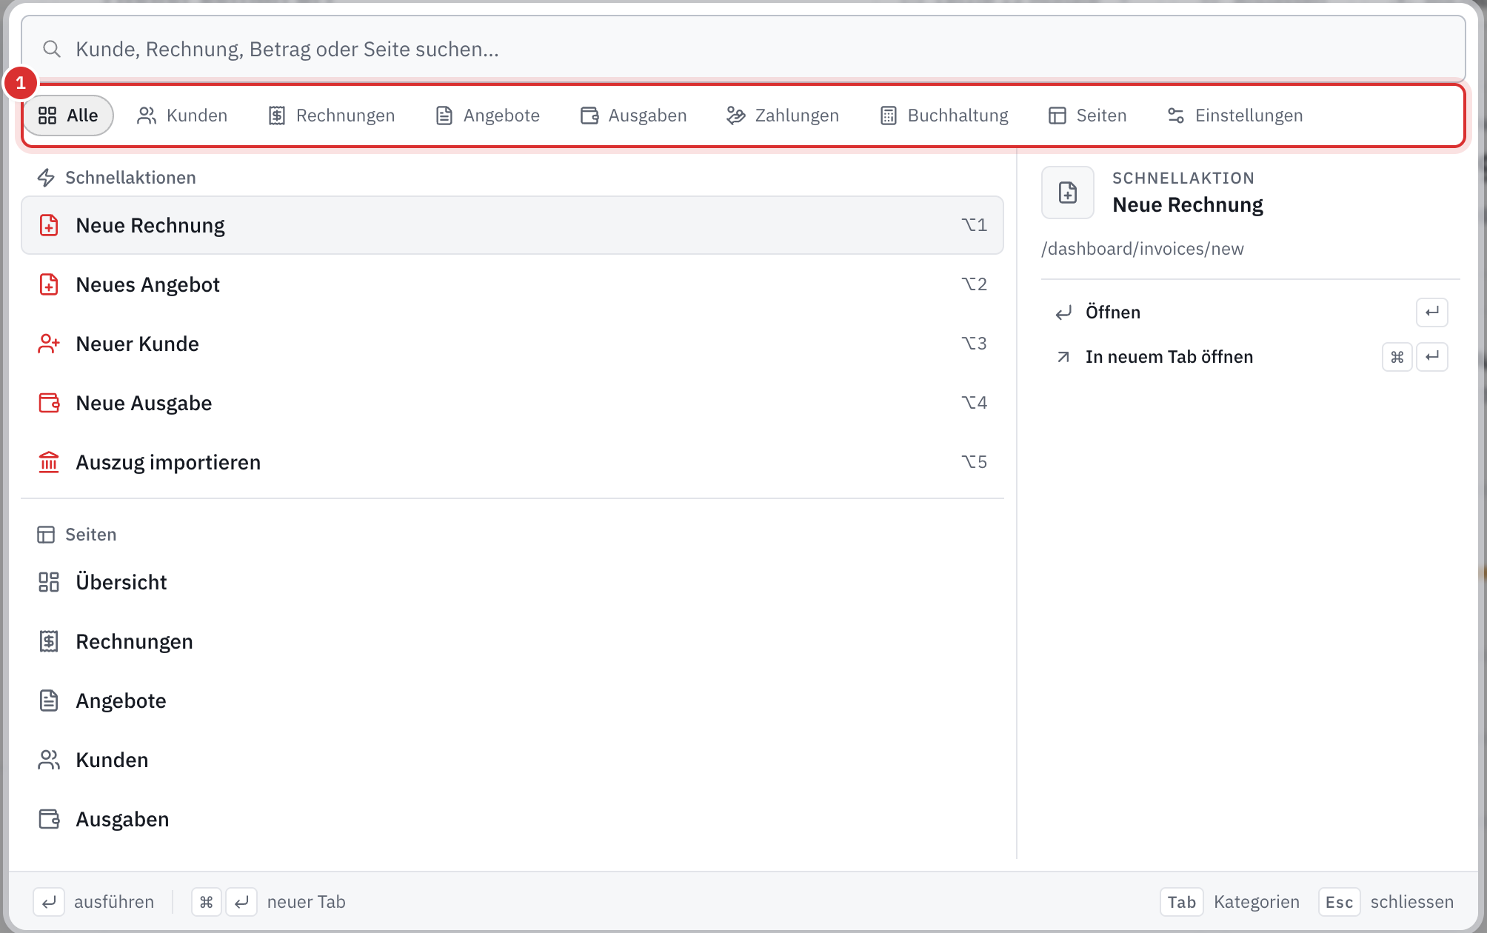The image size is (1487, 933).
Task: Click the Übersicht grid icon
Action: coord(49,582)
